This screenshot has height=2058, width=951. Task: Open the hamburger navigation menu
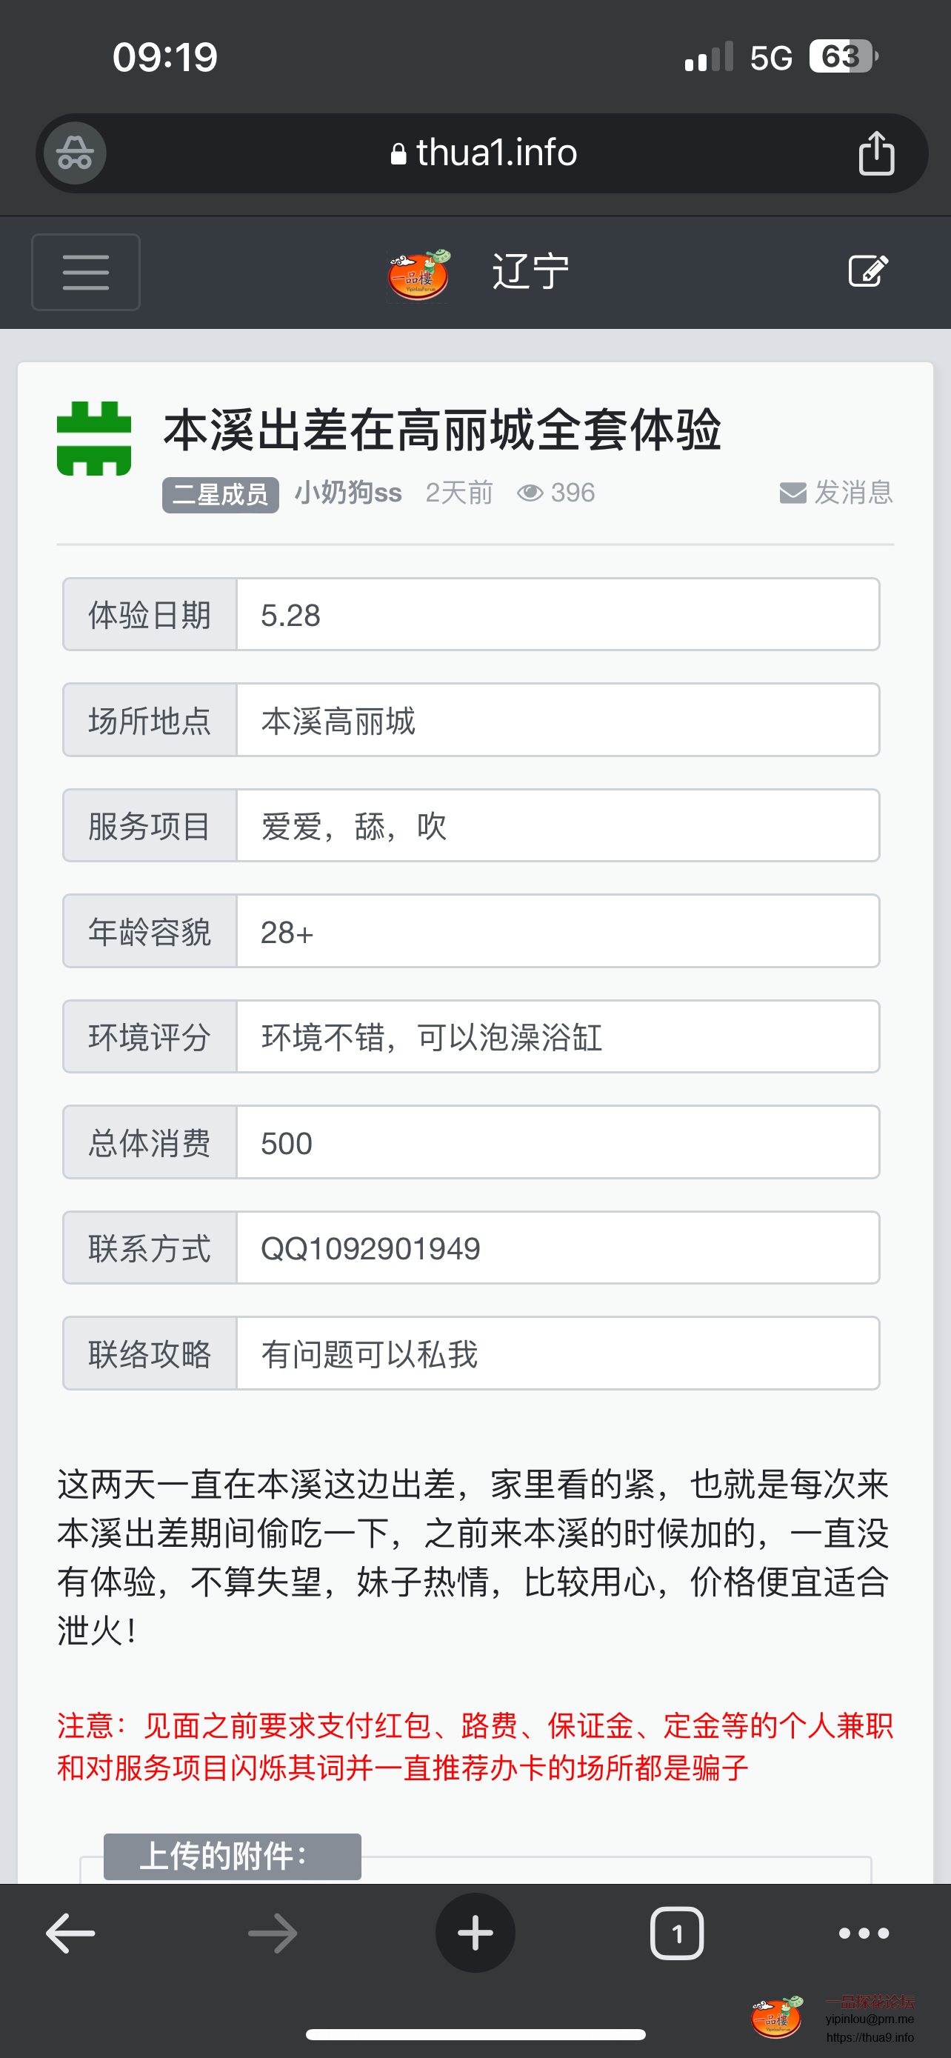(x=85, y=272)
